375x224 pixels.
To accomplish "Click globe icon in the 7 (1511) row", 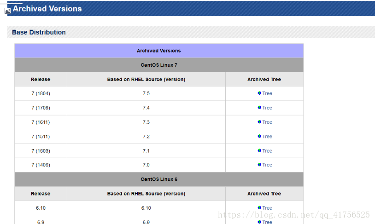I will (x=259, y=136).
